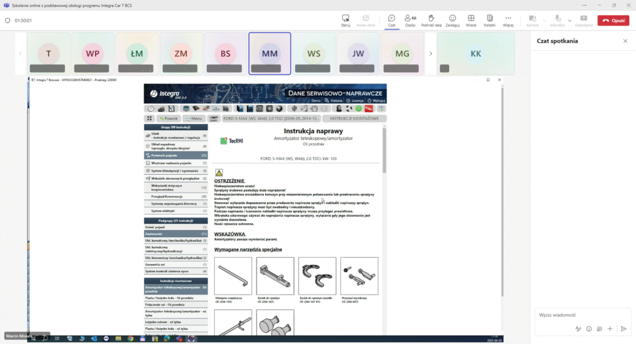Image resolution: width=636 pixels, height=344 pixels.
Task: Click the engine icon in Integra toolbar
Action: pyautogui.click(x=161, y=108)
